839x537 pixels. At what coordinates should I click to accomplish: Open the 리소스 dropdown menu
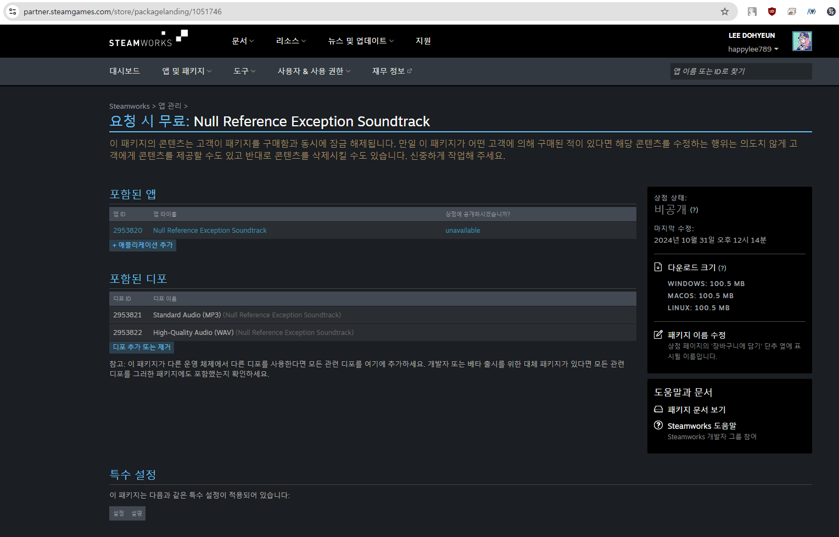click(x=291, y=41)
